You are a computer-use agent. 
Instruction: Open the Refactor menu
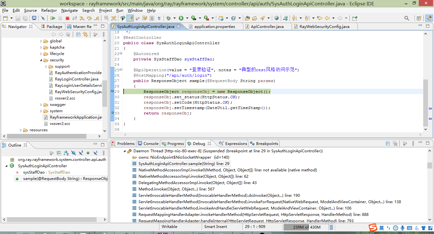[49, 10]
